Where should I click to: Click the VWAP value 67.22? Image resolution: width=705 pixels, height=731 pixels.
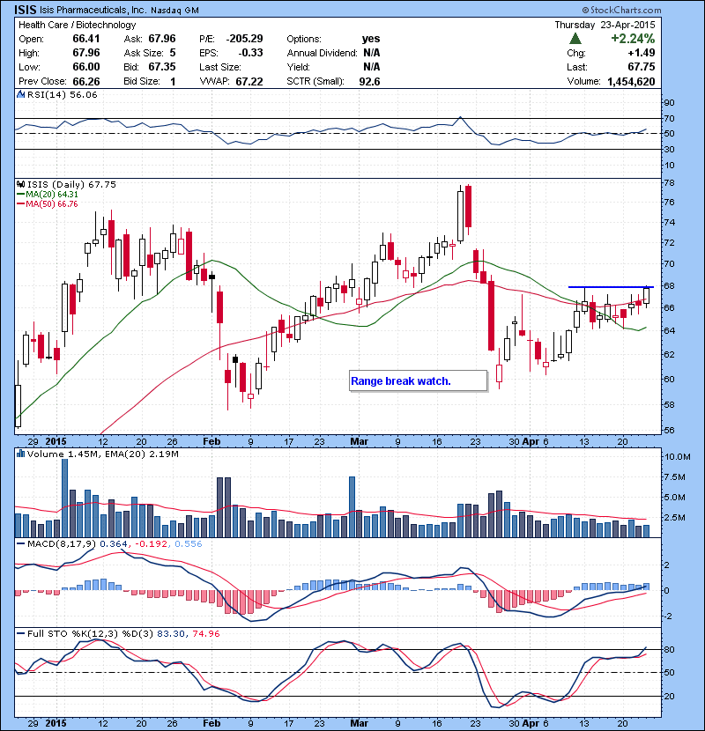(249, 82)
